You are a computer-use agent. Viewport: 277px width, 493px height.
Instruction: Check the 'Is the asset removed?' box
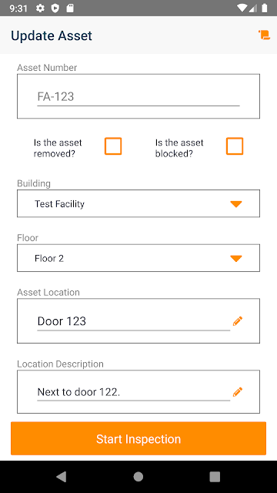tap(113, 146)
